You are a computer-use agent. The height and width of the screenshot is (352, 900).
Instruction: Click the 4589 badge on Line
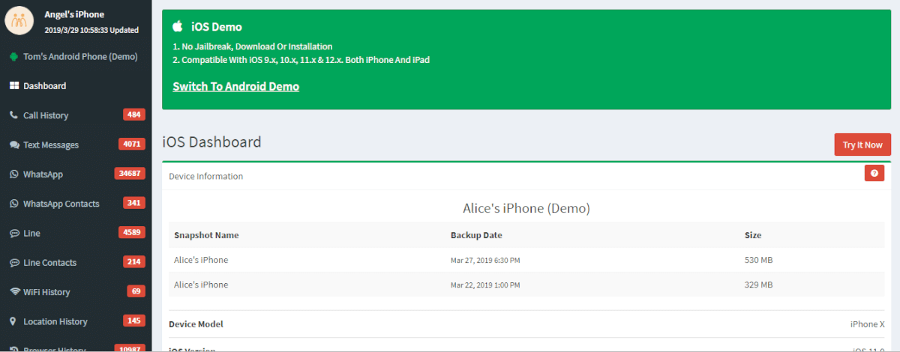pos(132,232)
